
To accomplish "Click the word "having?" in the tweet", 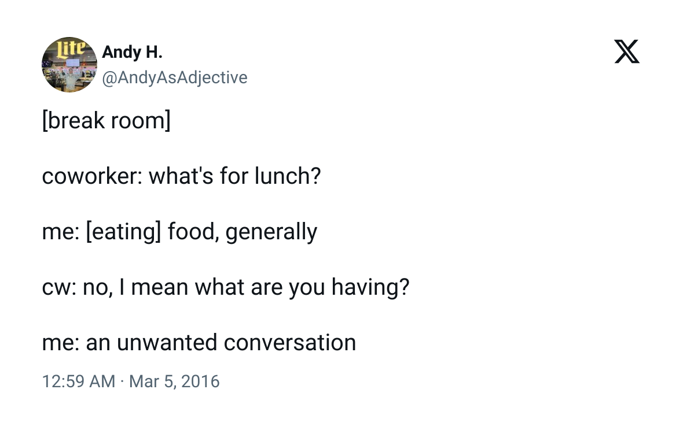I will point(370,287).
